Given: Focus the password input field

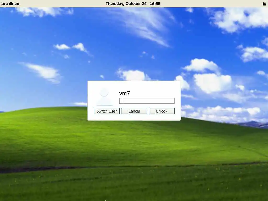Looking at the screenshot, I should tap(147, 101).
